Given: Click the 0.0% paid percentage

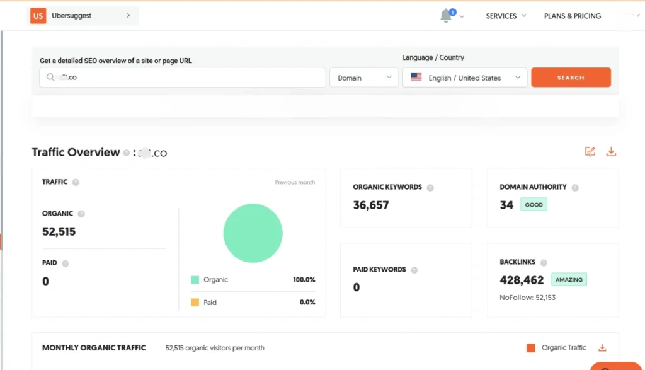Looking at the screenshot, I should [307, 303].
